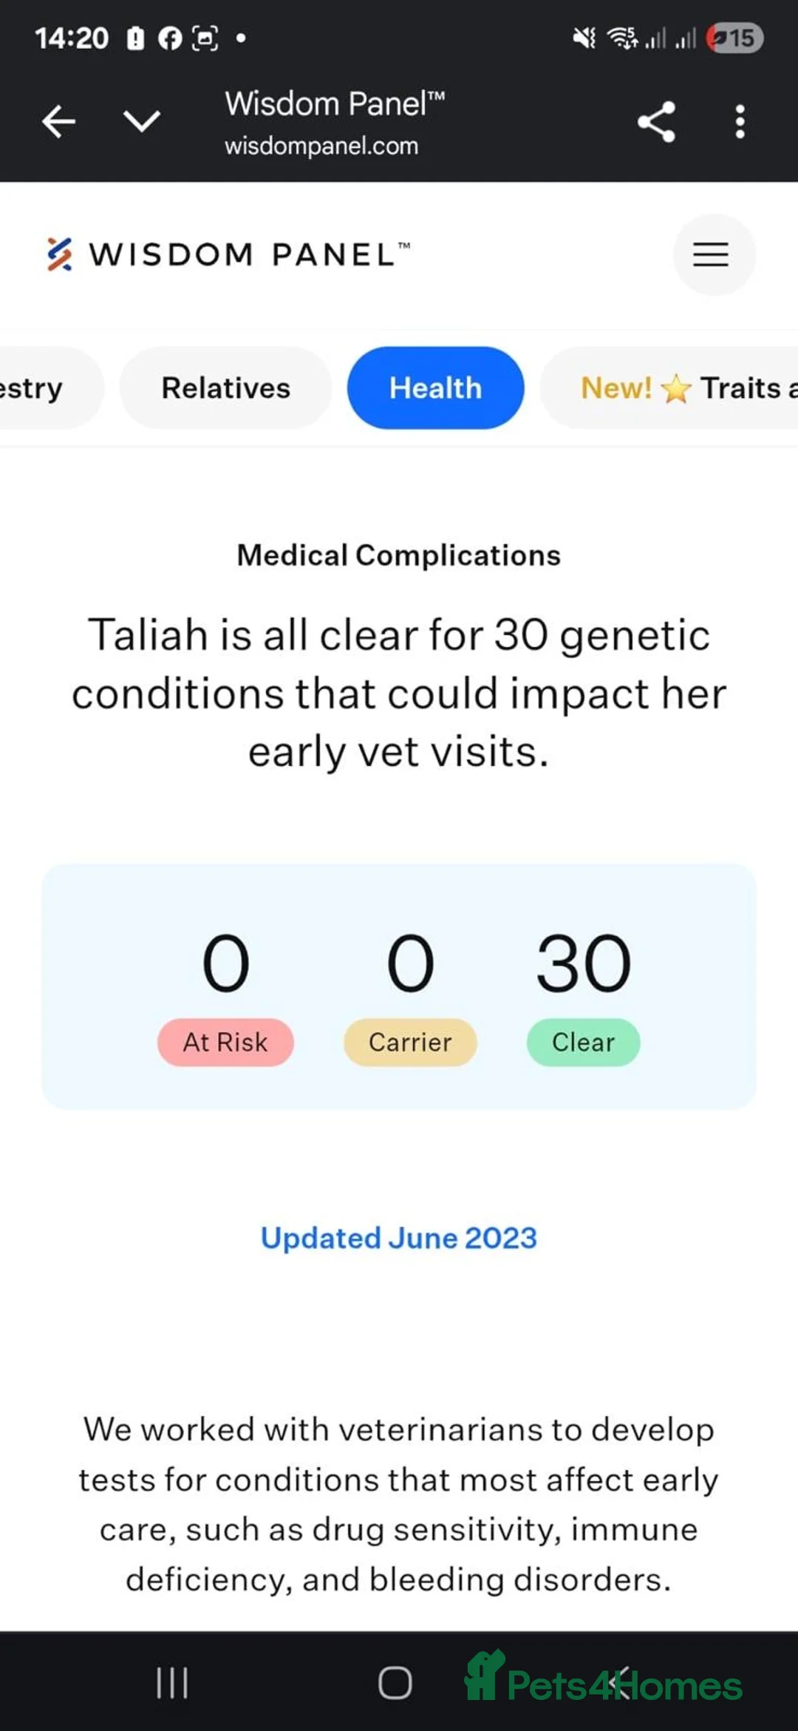Go to the Ancestry tab

[x=37, y=388]
